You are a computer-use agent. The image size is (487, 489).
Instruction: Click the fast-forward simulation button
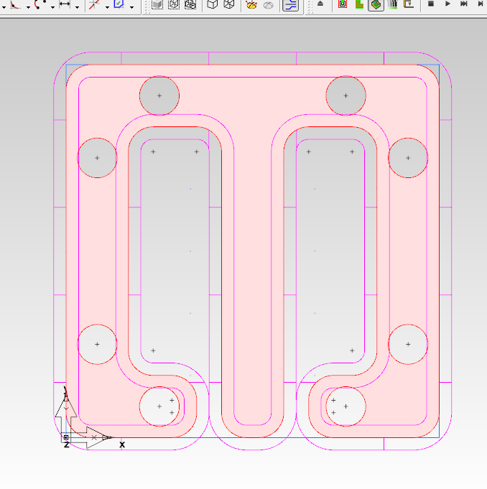[x=464, y=4]
